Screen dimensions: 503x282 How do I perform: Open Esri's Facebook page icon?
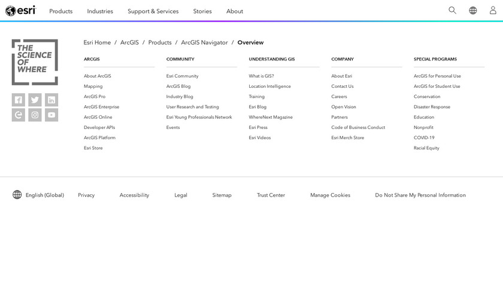18,100
